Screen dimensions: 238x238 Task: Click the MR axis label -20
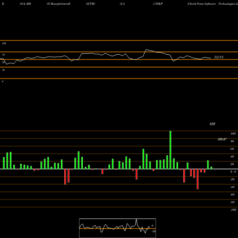click(232, 179)
